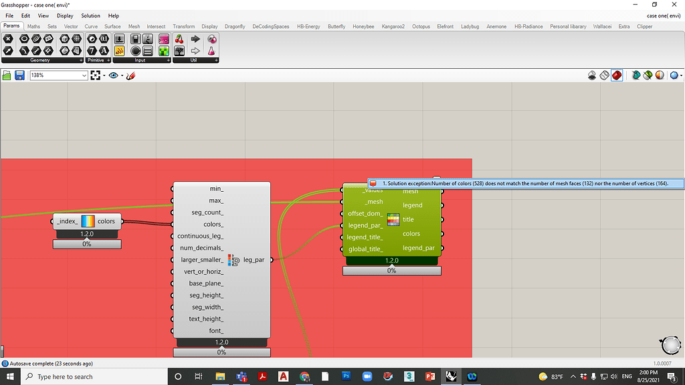Viewport: 685px width, 385px height.
Task: Click the leg_par component label
Action: pos(252,259)
